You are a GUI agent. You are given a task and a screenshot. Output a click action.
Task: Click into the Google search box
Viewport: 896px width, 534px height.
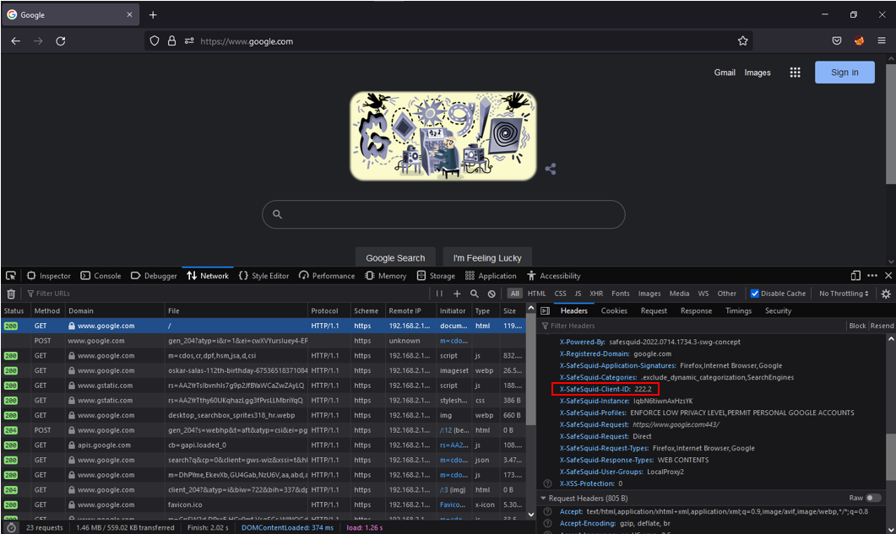tap(443, 214)
